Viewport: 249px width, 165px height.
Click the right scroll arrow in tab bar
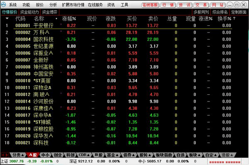[7, 155]
